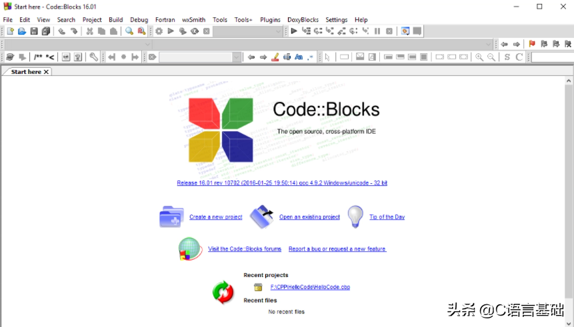Click the forums globe icon
The image size is (574, 327).
tap(190, 248)
